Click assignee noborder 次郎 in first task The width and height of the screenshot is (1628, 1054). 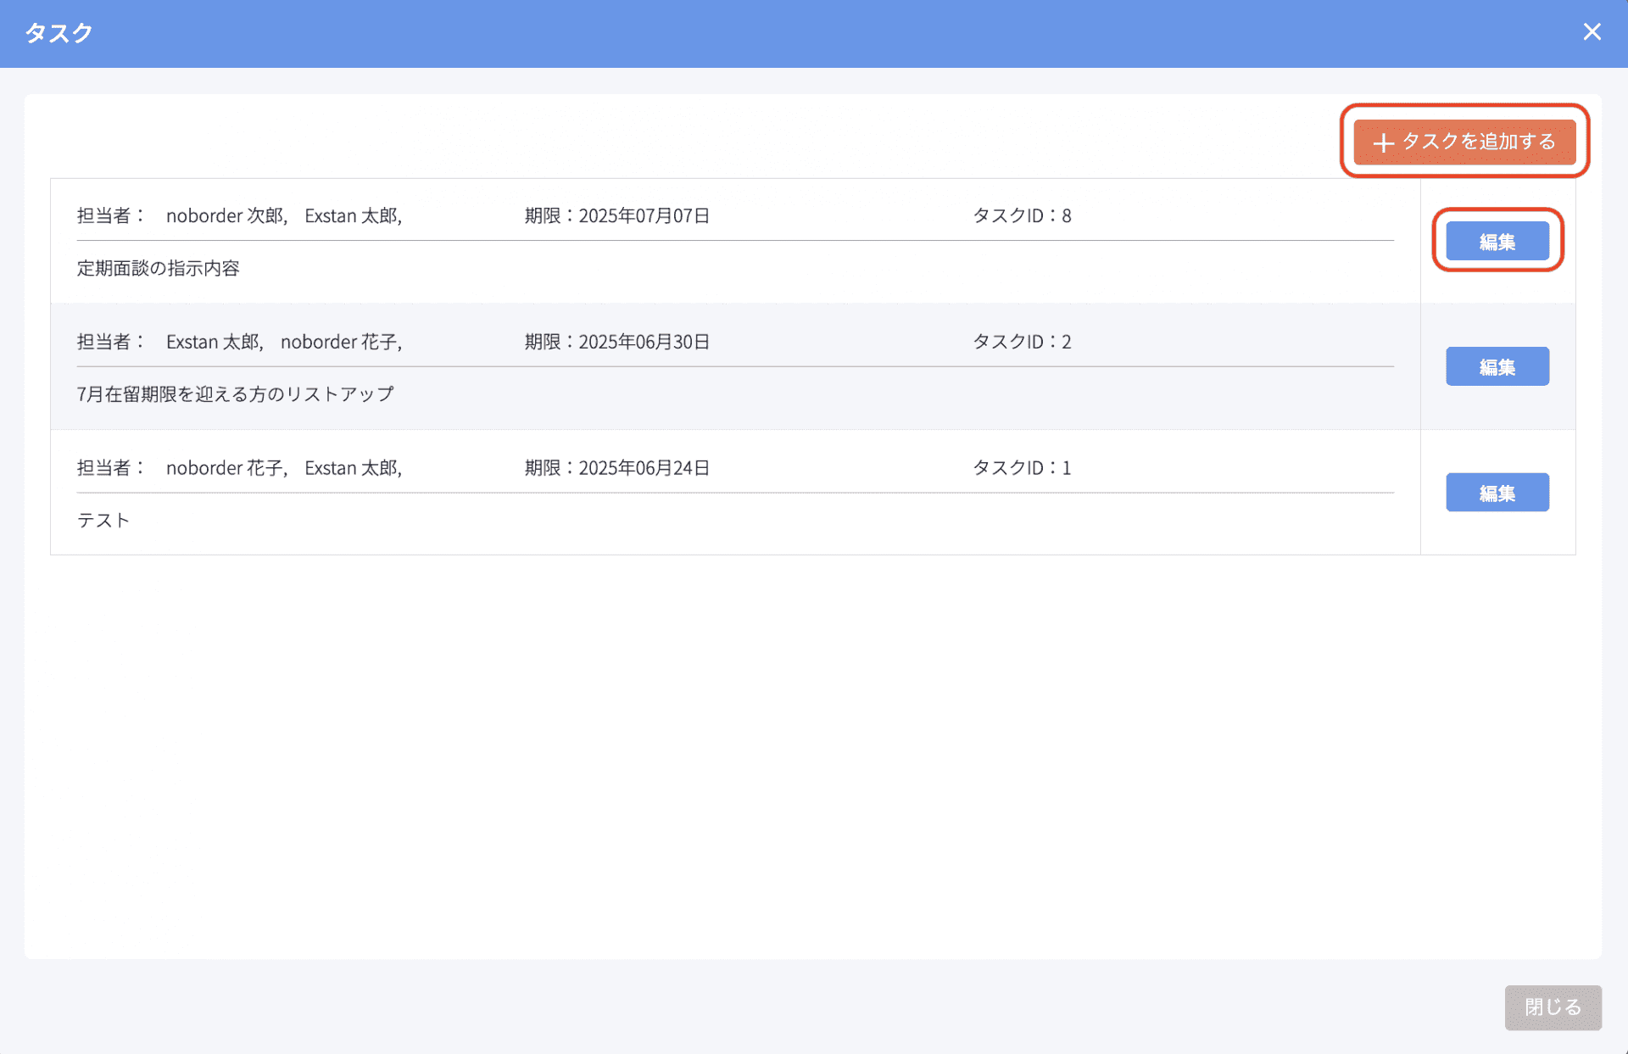226,216
